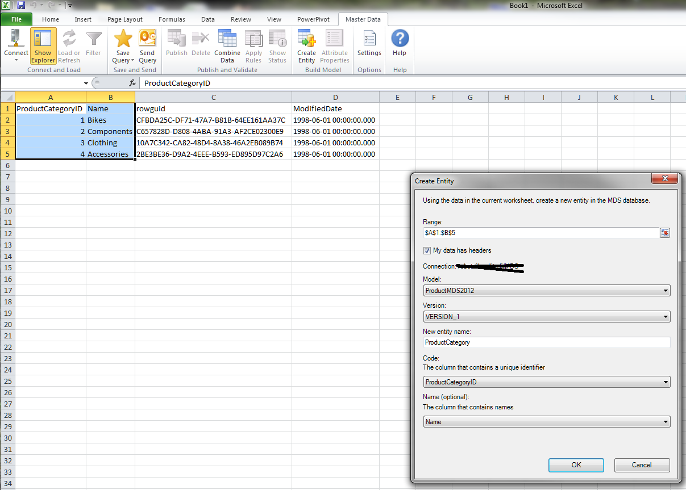Viewport: 686px width, 490px height.
Task: Switch to the PowerPivot ribbon tab
Action: (x=313, y=19)
